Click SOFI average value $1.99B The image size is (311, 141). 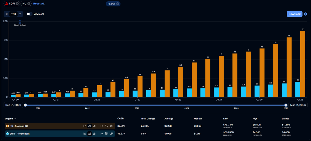click(x=168, y=134)
